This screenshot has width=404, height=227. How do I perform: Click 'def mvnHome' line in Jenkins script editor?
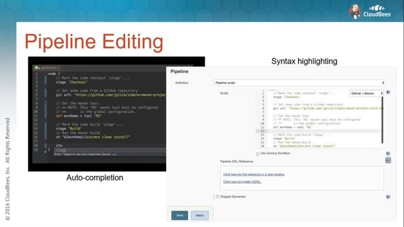(x=292, y=127)
